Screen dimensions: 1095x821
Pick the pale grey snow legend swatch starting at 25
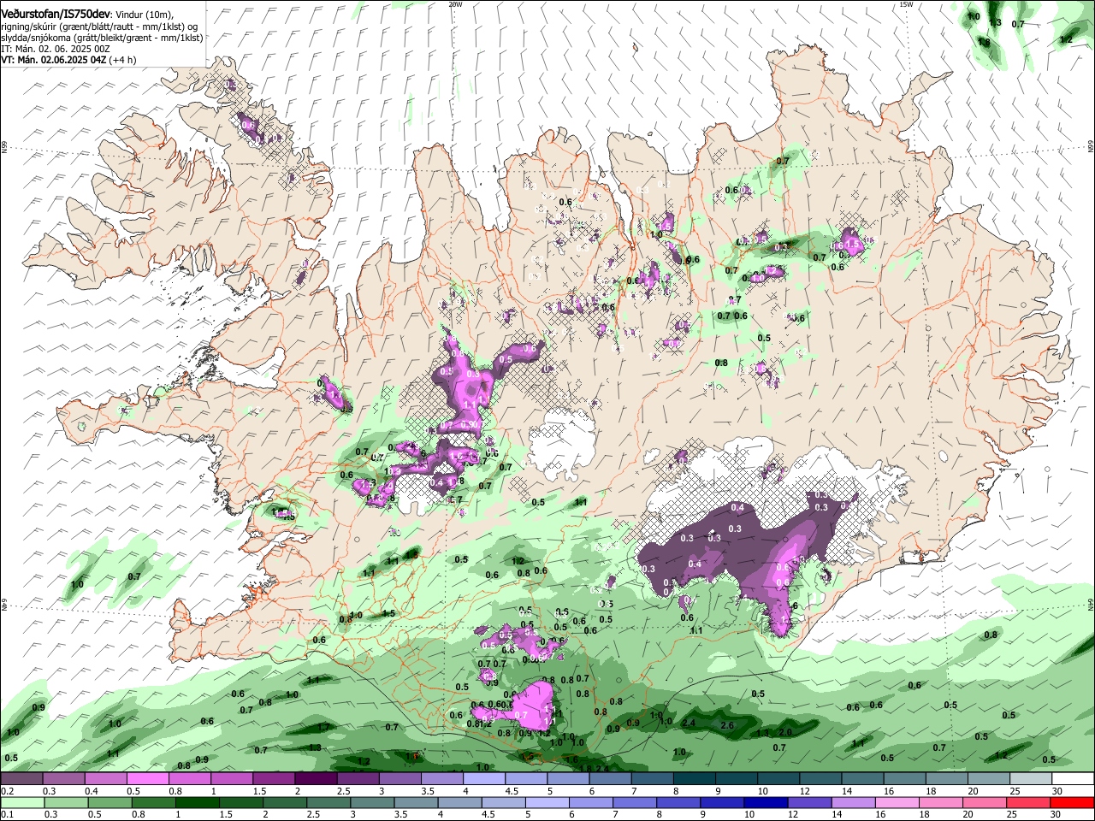coord(1031,779)
